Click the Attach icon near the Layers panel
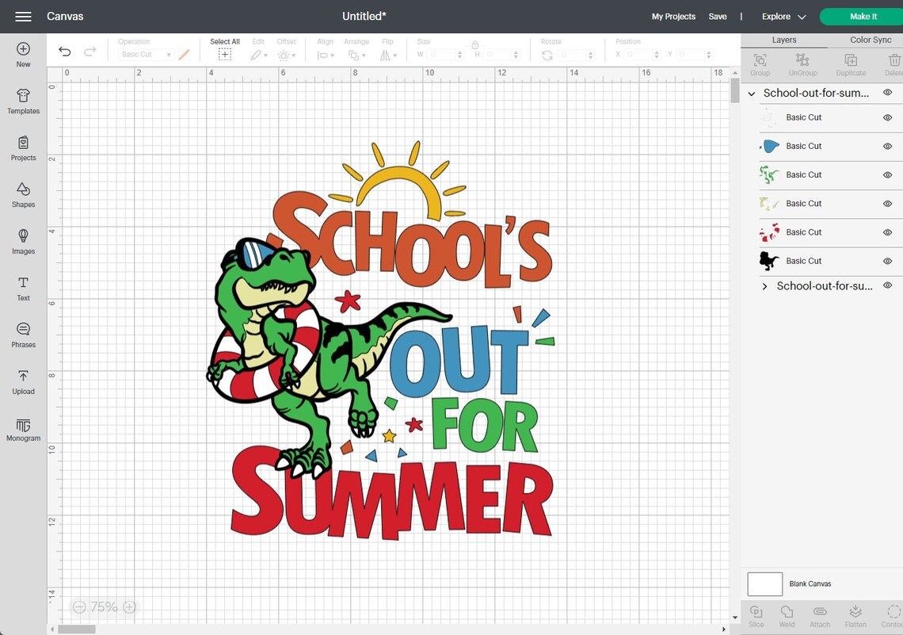The width and height of the screenshot is (903, 635). (820, 612)
